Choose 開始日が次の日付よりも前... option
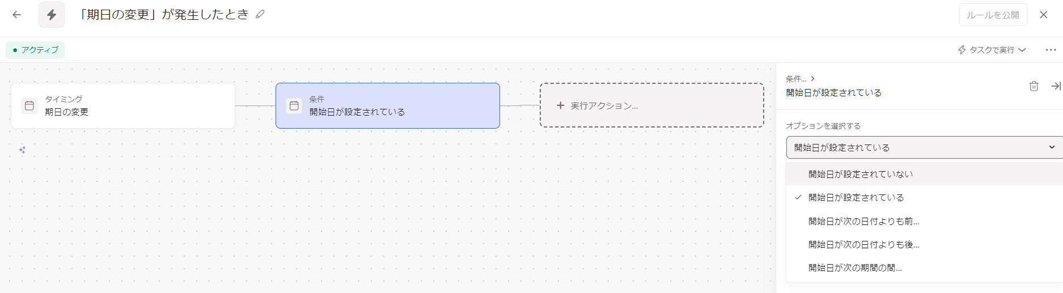This screenshot has height=293, width=1063. point(925,221)
